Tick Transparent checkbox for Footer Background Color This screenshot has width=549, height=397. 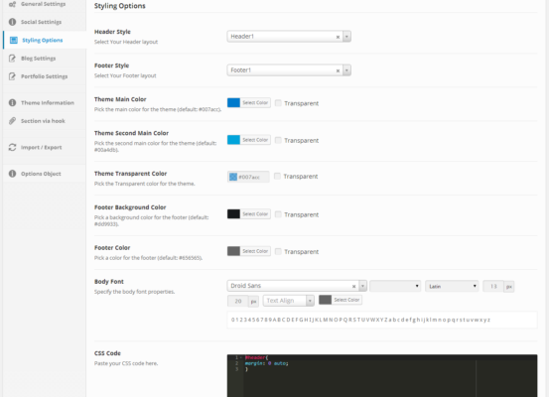pyautogui.click(x=278, y=214)
